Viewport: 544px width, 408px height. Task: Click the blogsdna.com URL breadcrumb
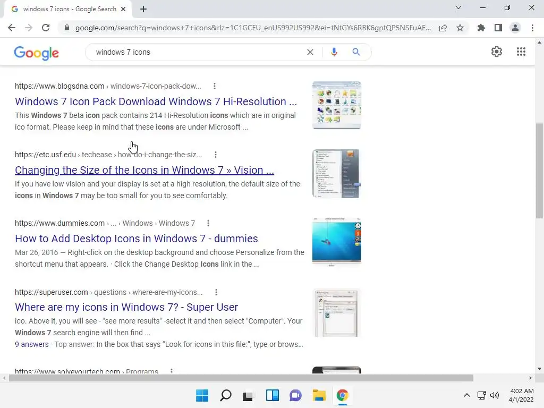click(108, 86)
